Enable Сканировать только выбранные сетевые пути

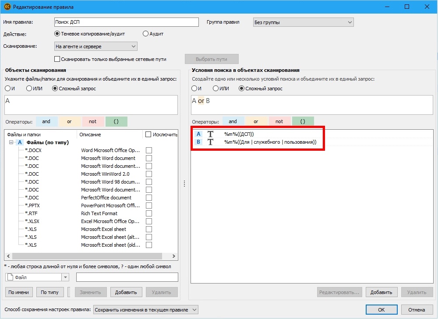tap(57, 59)
